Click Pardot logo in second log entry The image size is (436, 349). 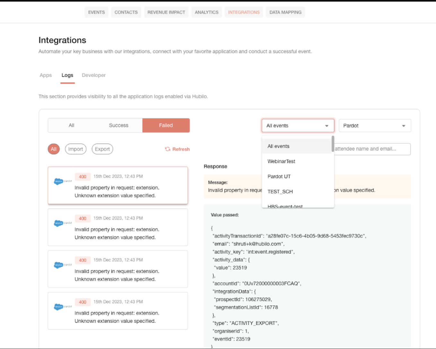point(63,223)
